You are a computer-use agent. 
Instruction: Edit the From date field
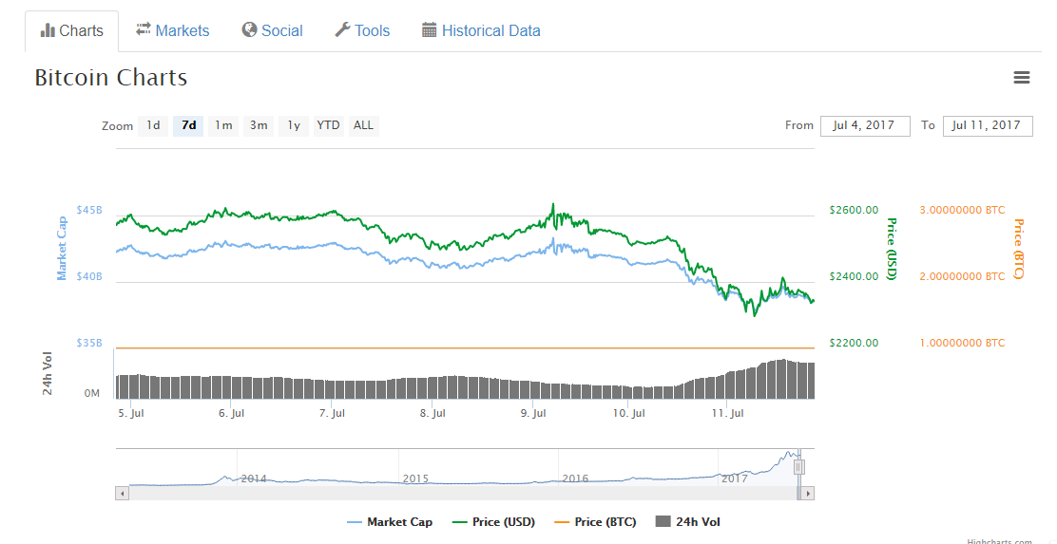(x=865, y=126)
